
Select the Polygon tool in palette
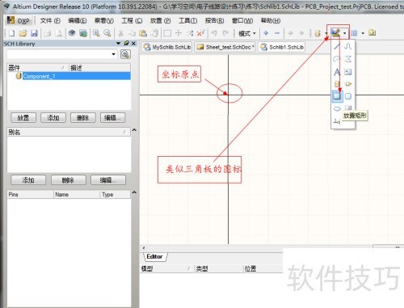(x=348, y=59)
